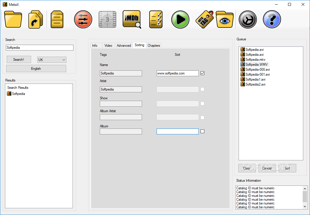Open the red sliders preferences icon
The width and height of the screenshot is (310, 215).
click(x=83, y=19)
